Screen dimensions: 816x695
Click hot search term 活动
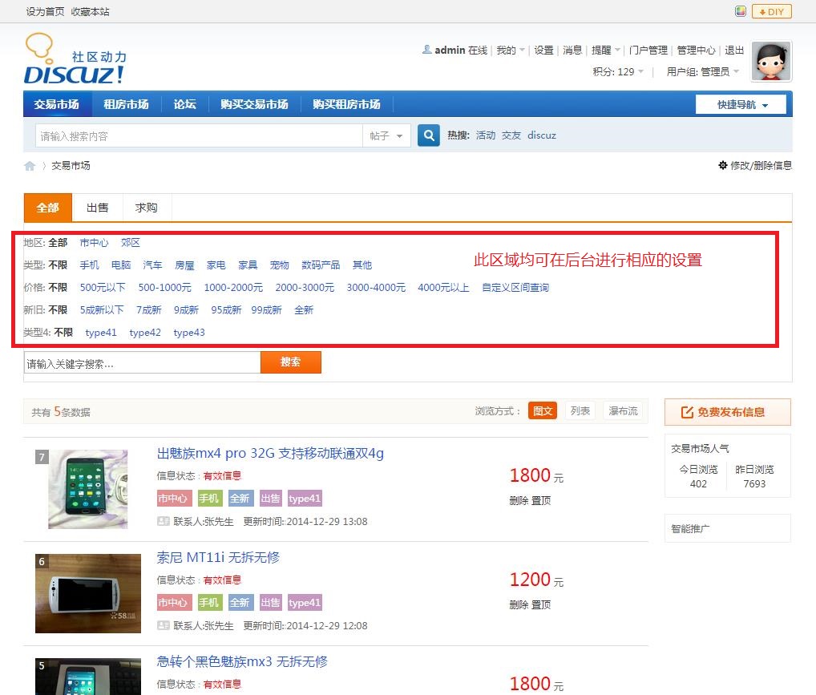tap(486, 135)
